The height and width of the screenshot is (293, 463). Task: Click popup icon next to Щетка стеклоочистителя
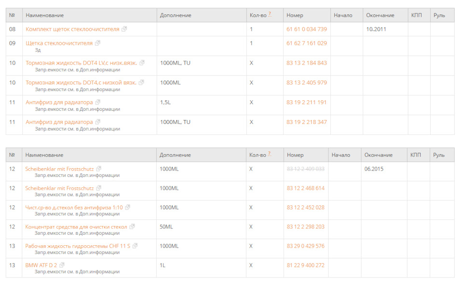(x=98, y=43)
